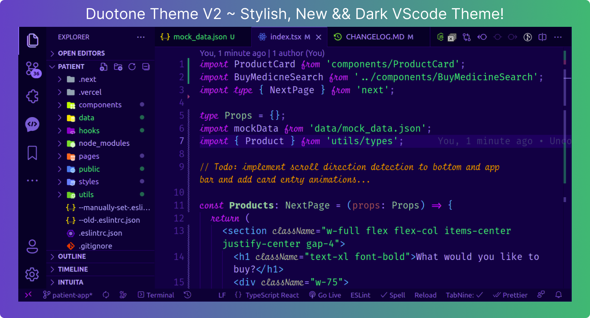Image resolution: width=590 pixels, height=318 pixels.
Task: Open the Explorer view in activity bar
Action: click(x=32, y=40)
